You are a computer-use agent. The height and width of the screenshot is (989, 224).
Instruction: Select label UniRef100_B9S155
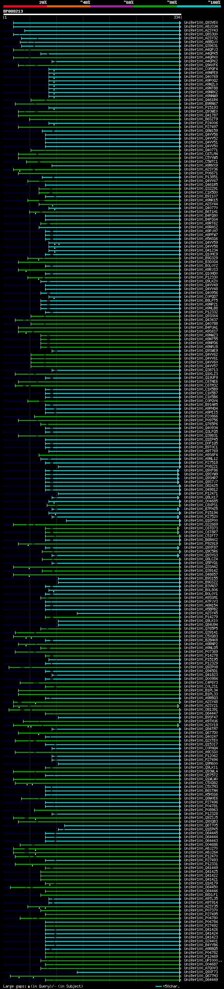click(201, 578)
